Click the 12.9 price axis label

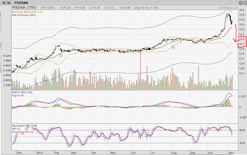242,64
